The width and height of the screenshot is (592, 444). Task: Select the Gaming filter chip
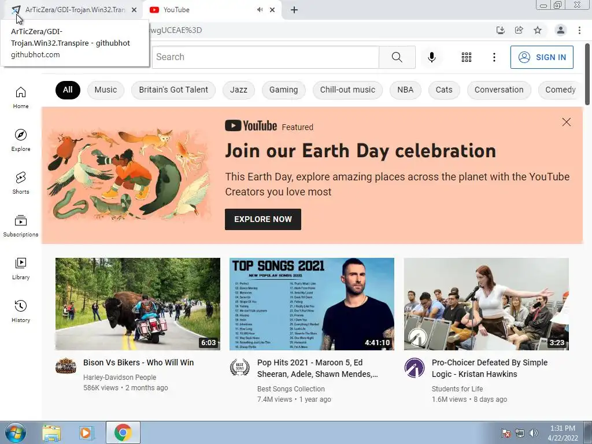coord(283,90)
